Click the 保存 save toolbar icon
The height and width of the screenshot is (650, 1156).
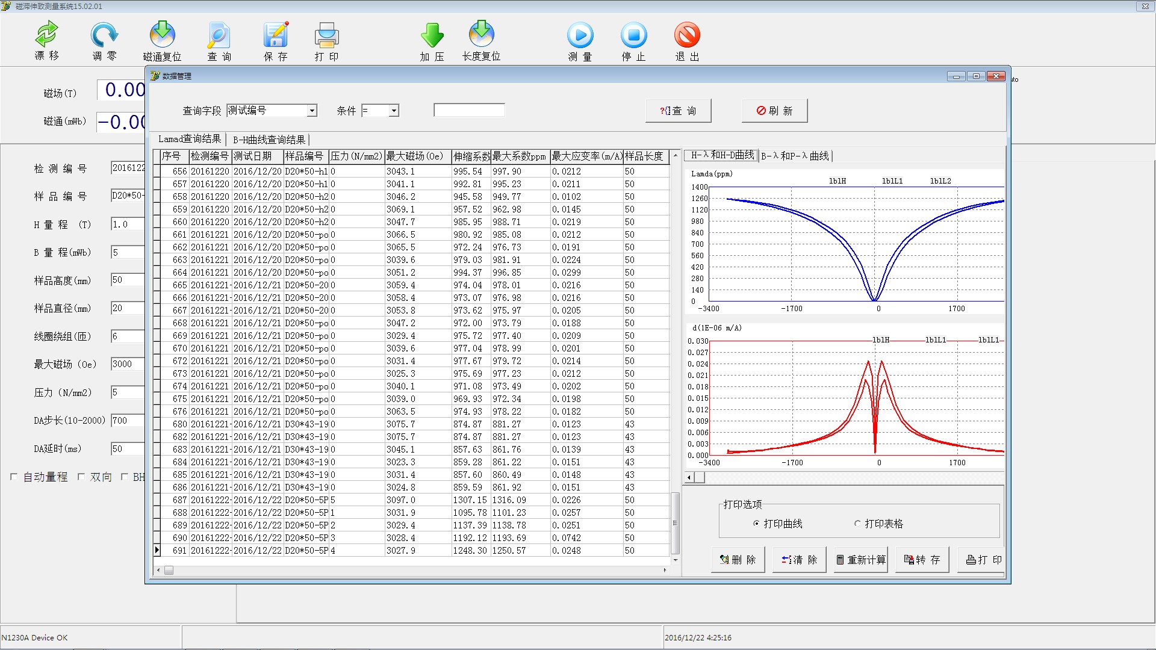(x=276, y=35)
